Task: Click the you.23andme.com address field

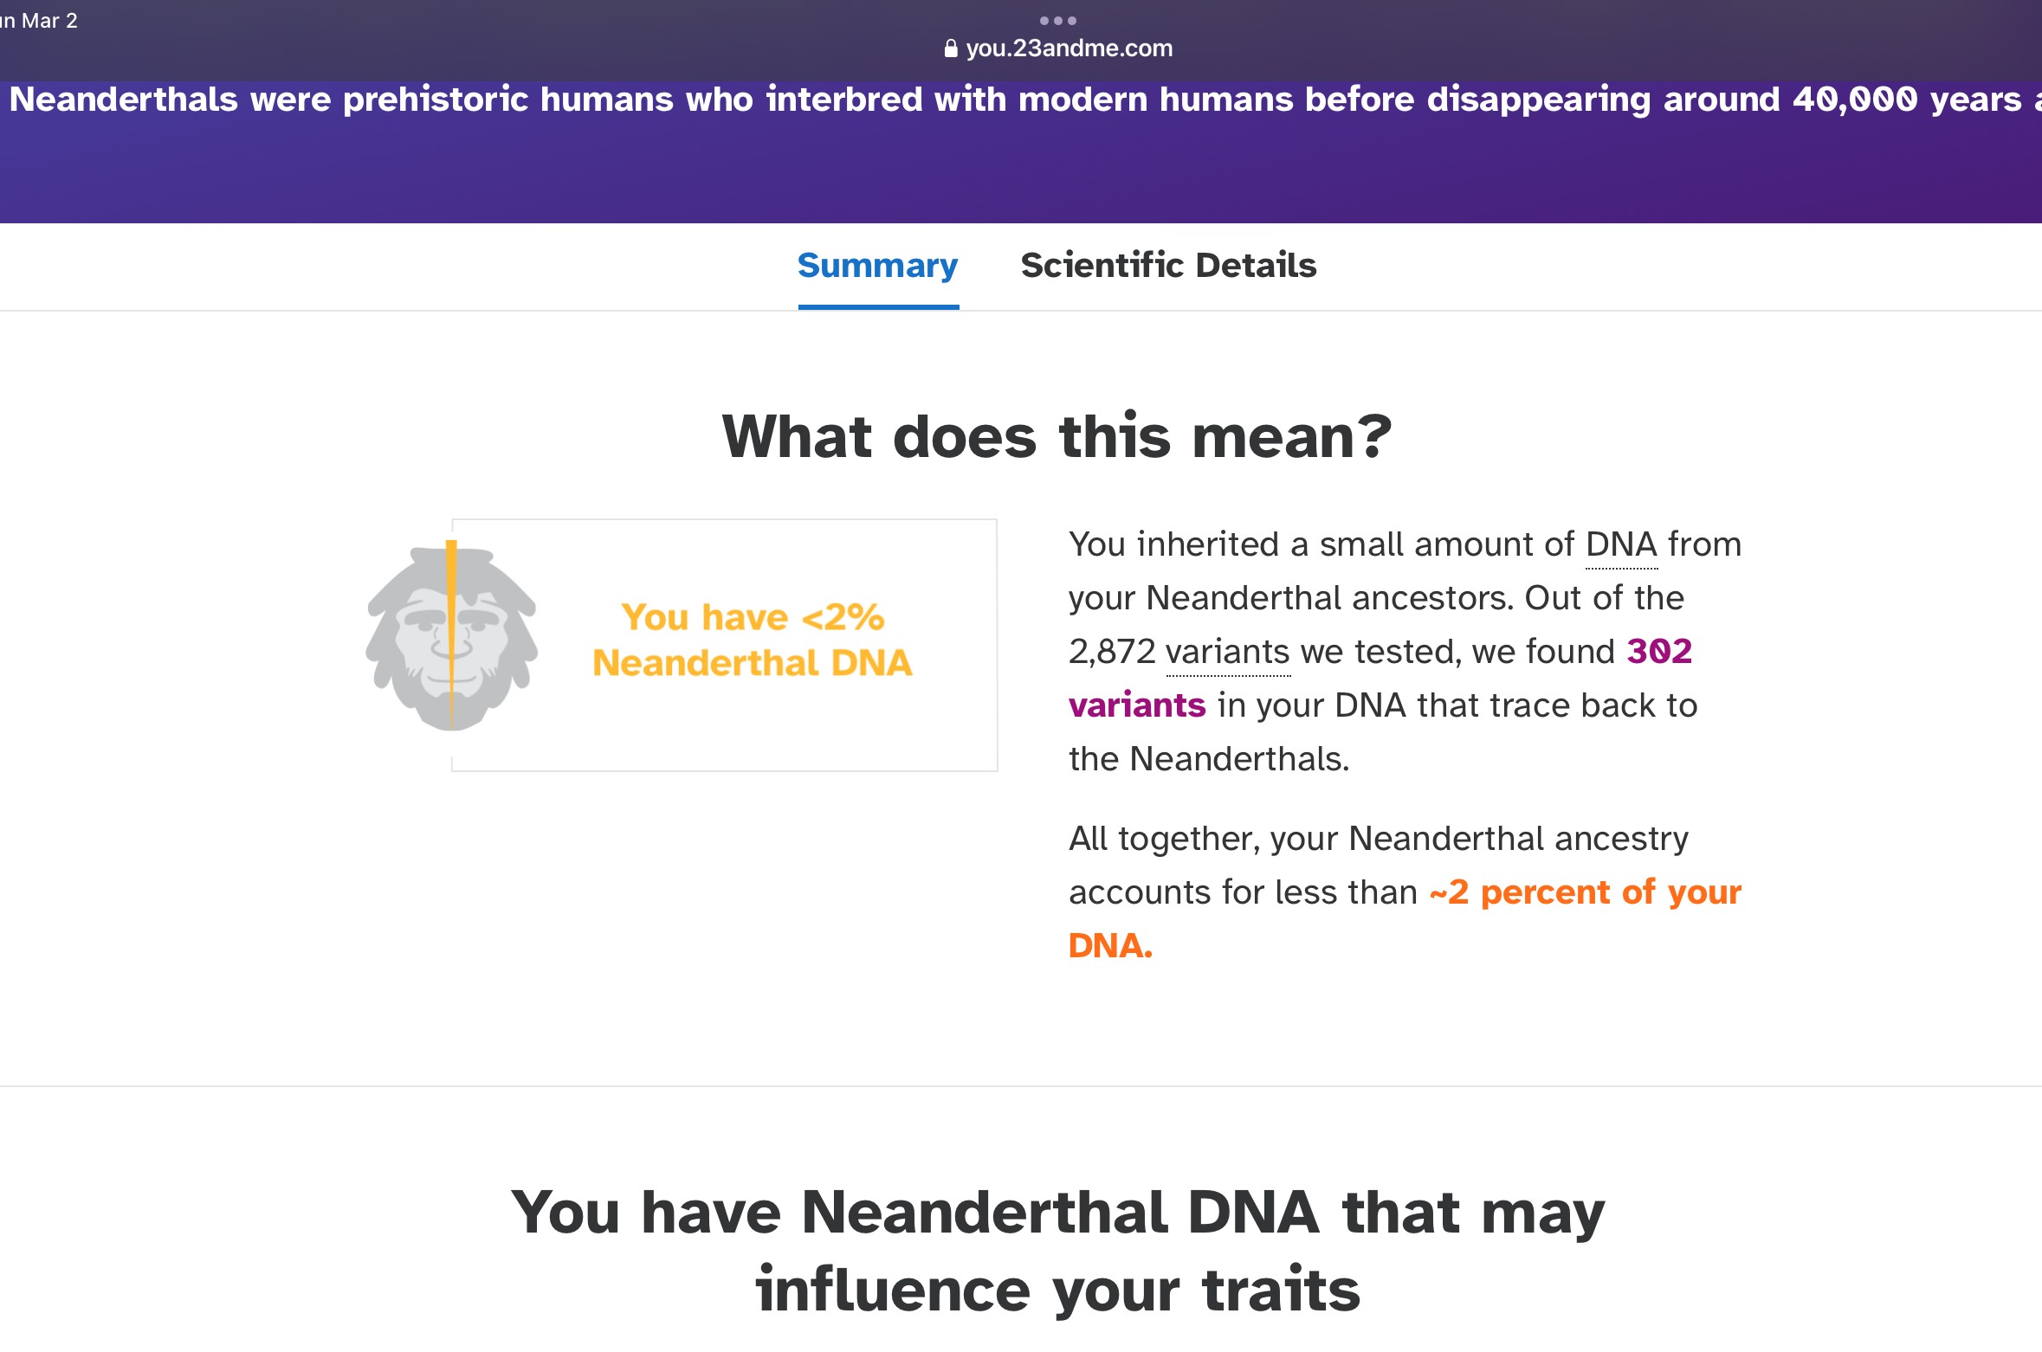Action: tap(1069, 48)
